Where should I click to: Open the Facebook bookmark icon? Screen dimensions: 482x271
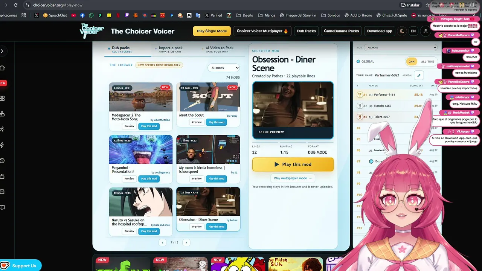(82, 15)
